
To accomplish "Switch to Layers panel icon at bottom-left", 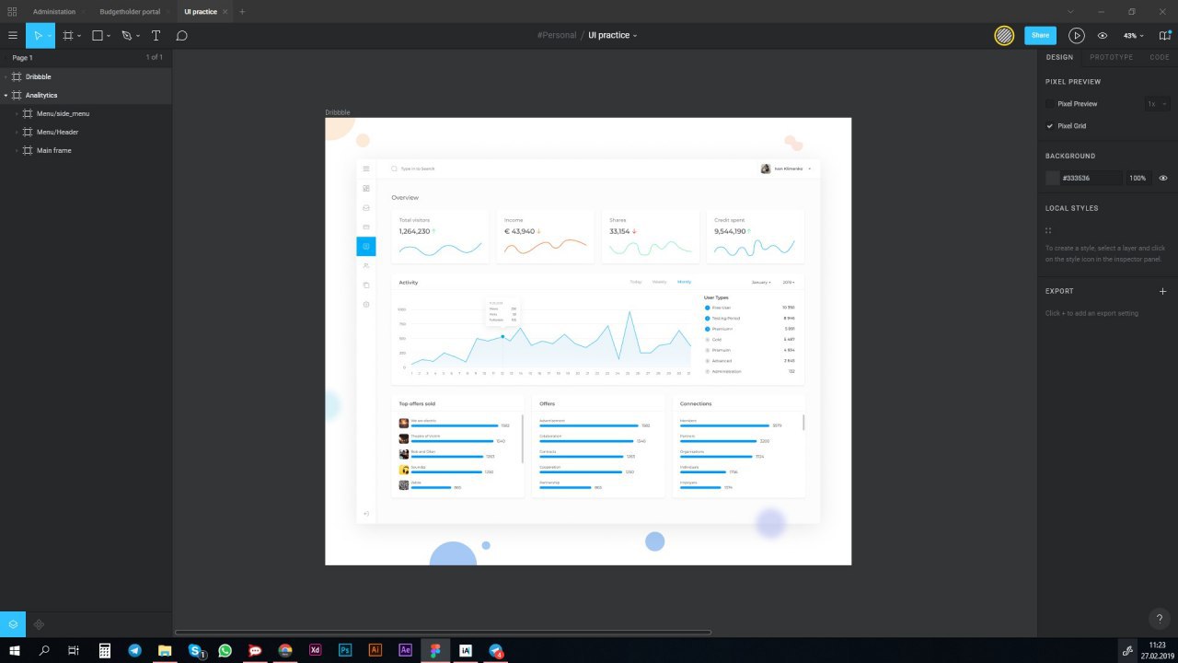I will (x=13, y=624).
